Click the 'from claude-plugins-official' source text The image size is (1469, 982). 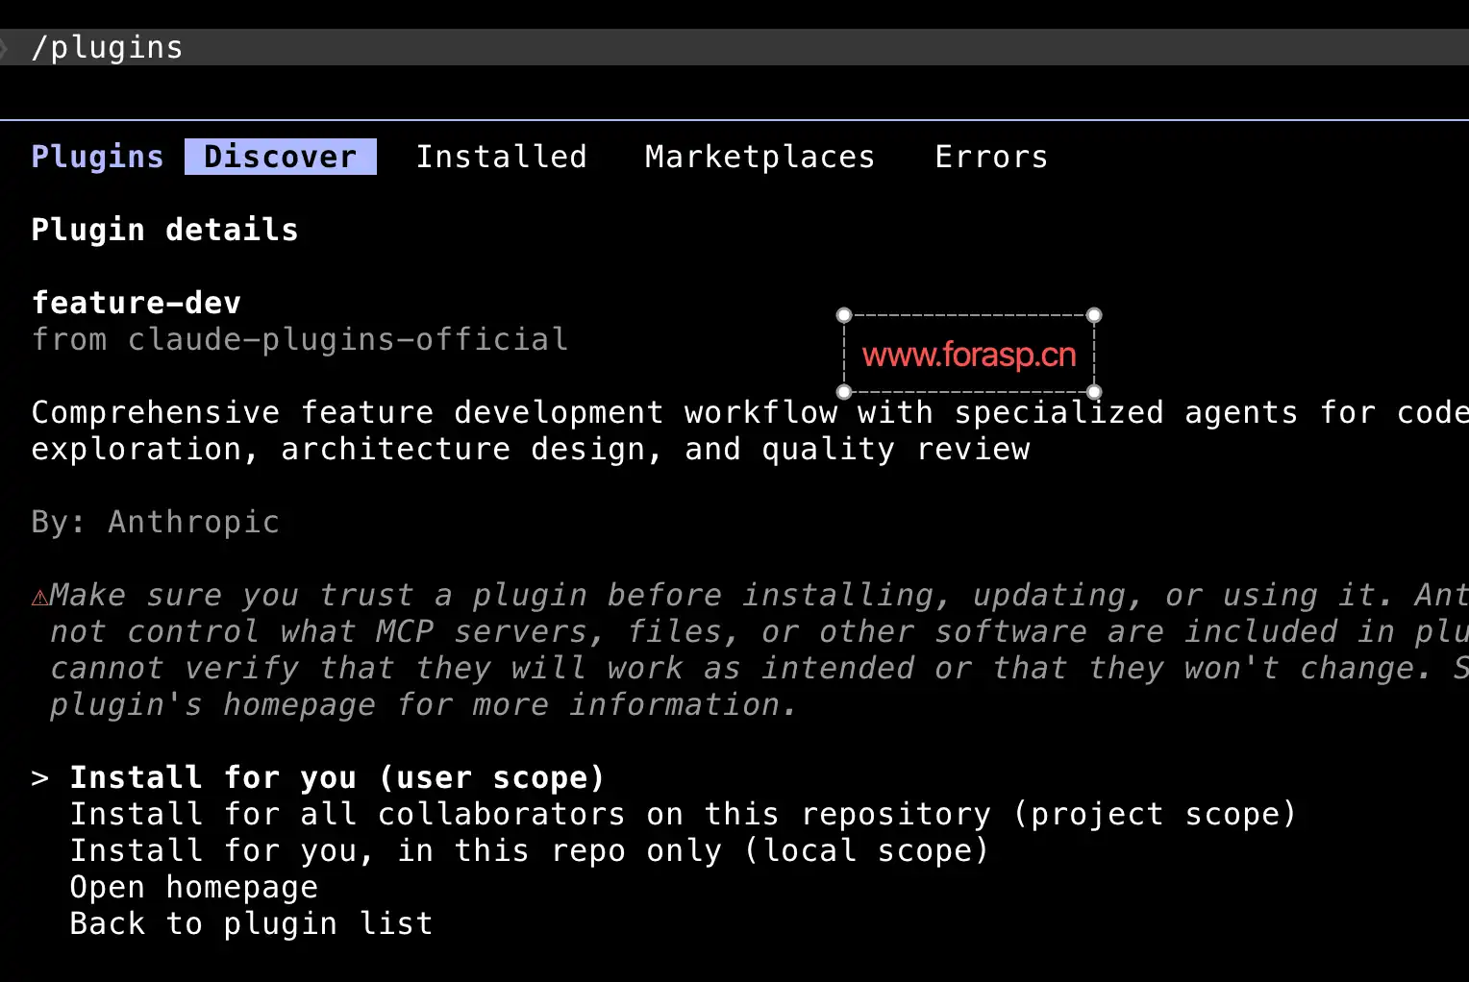[300, 339]
